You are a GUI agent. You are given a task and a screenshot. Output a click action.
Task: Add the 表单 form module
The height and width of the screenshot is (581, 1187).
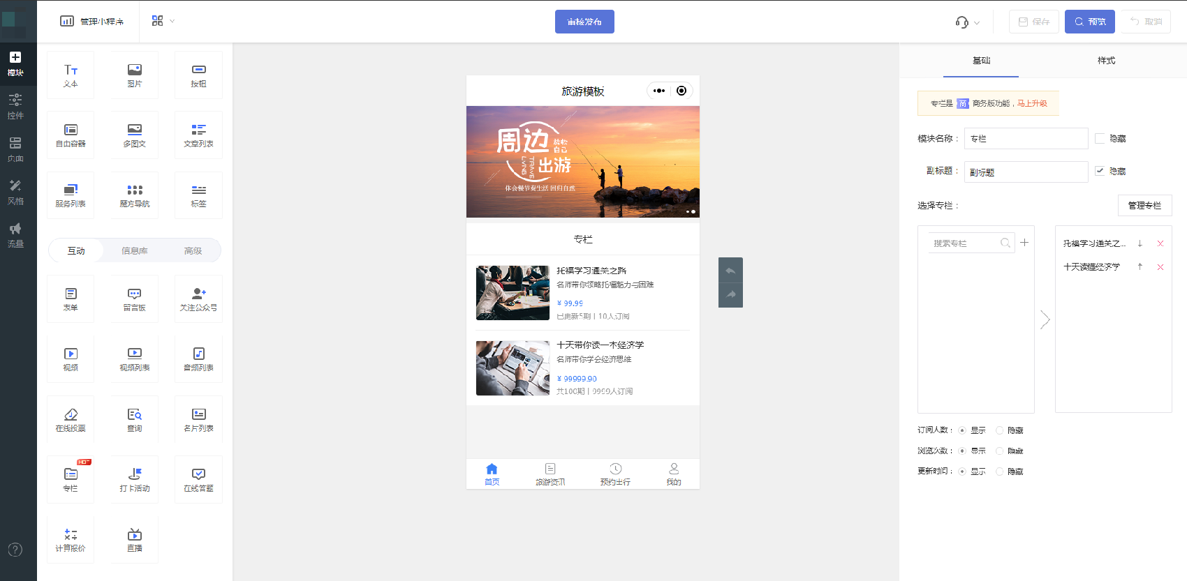coord(71,299)
